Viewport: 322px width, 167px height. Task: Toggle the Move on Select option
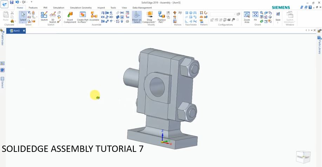pyautogui.click(x=137, y=17)
